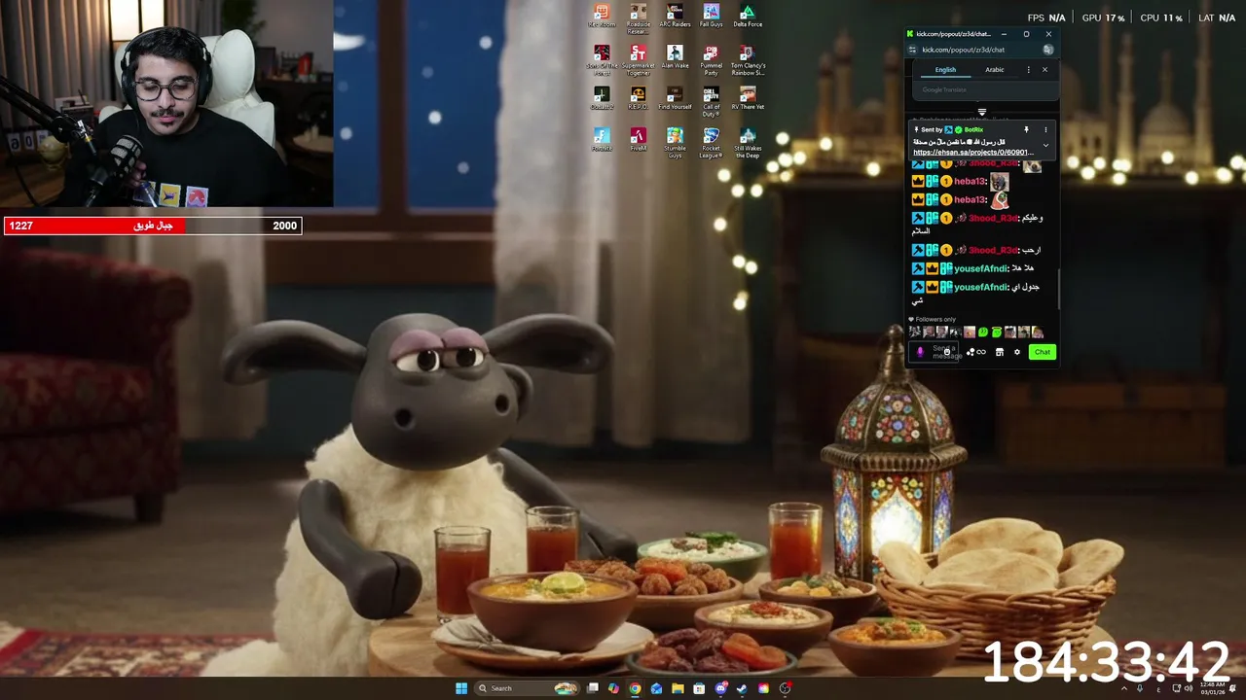Click the purple microphone icon in chat
1246x700 pixels.
(x=920, y=352)
